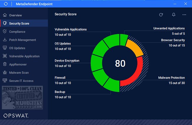Click the Device Encryption score label
This screenshot has width=192, height=125.
(x=67, y=61)
